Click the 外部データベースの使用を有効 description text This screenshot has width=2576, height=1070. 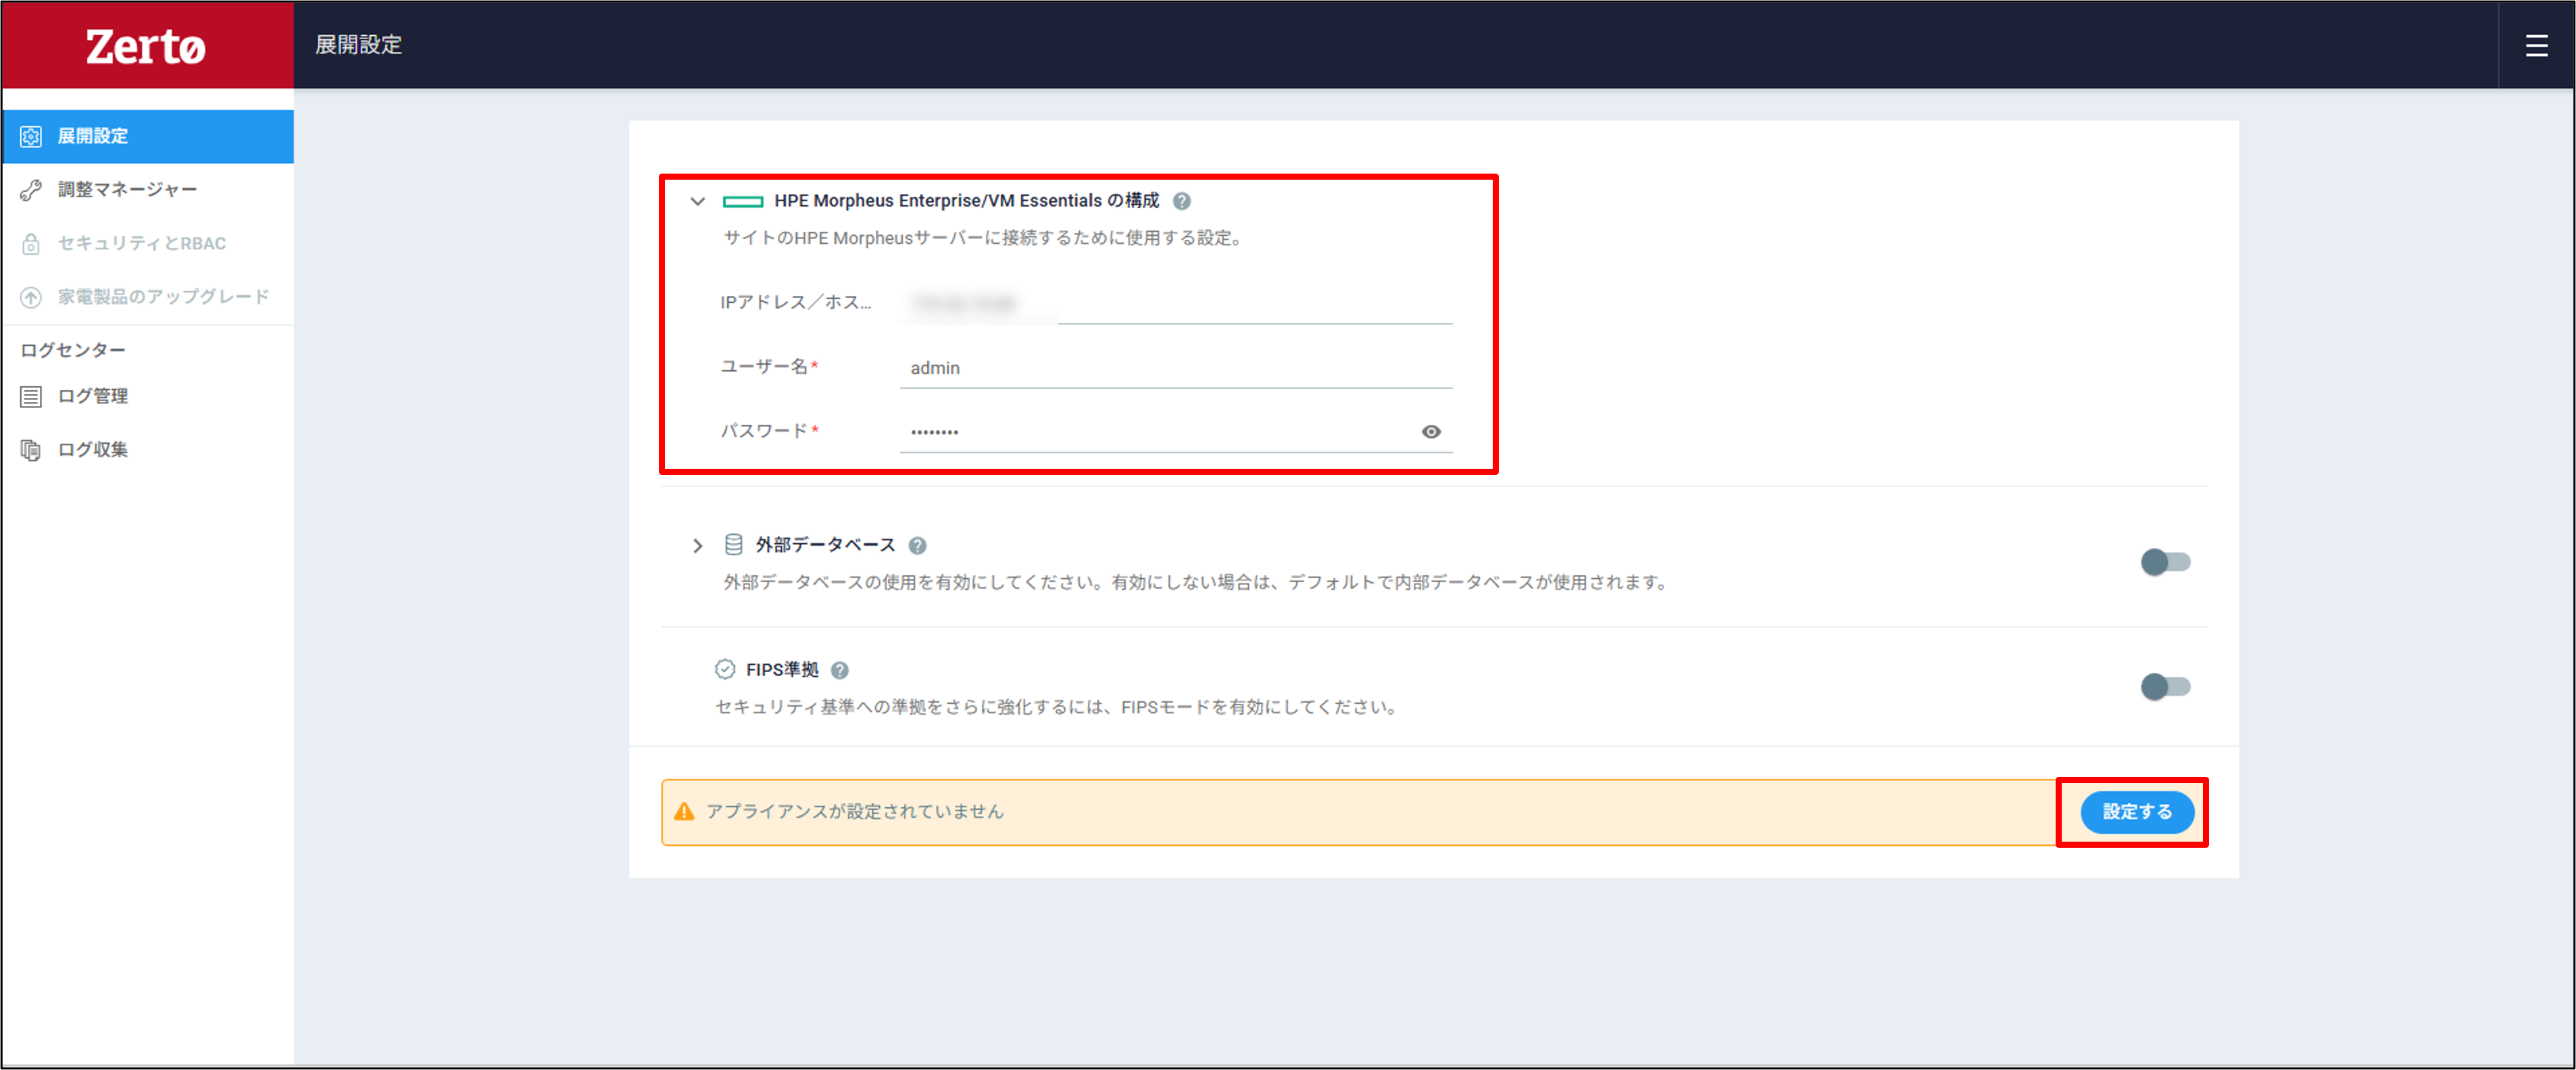(x=1197, y=583)
